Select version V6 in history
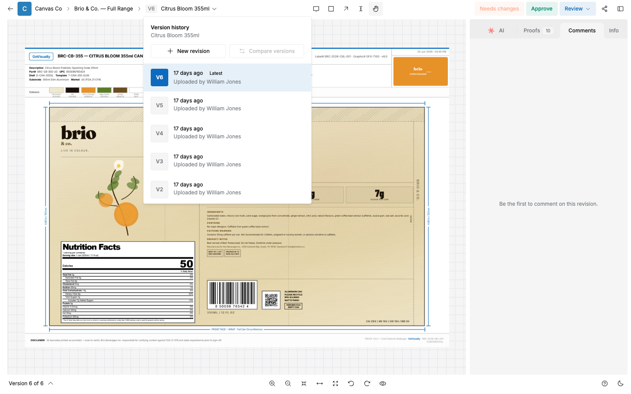 pos(227,77)
